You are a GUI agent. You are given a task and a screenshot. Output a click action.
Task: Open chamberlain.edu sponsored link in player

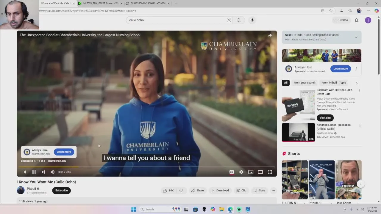click(x=57, y=161)
